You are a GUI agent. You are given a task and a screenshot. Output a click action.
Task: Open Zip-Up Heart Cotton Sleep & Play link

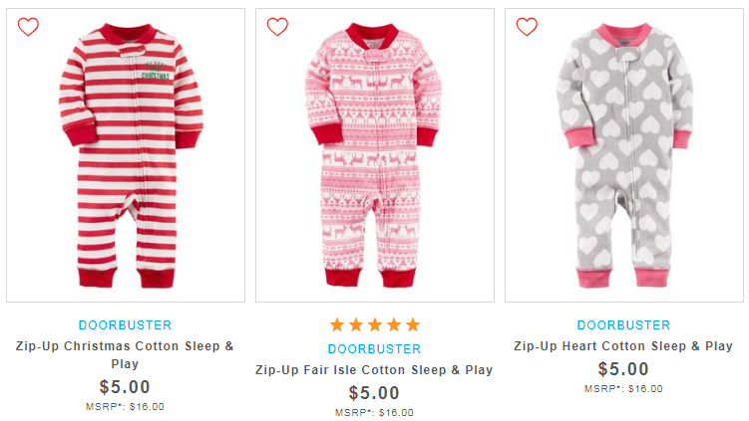[x=623, y=346]
